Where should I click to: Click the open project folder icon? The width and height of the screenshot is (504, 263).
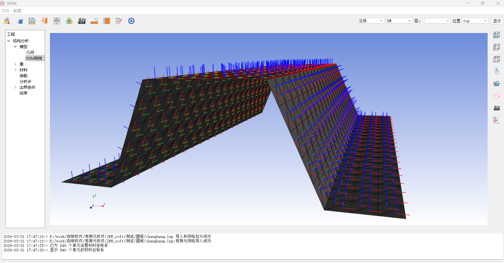click(7, 21)
